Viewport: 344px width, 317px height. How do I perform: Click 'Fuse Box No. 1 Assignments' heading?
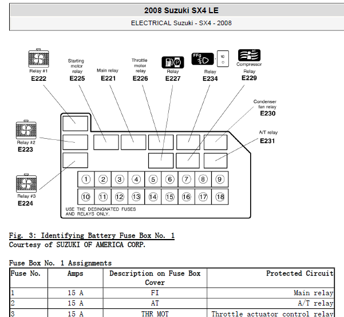pyautogui.click(x=60, y=263)
